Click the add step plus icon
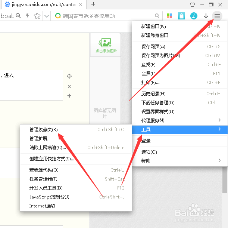This screenshot has width=228, height=228. point(69,96)
